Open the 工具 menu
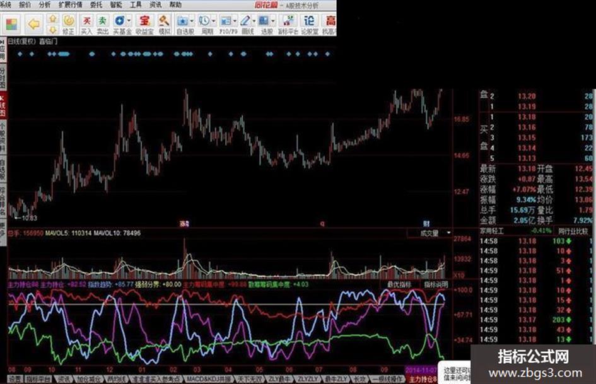 click(136, 4)
